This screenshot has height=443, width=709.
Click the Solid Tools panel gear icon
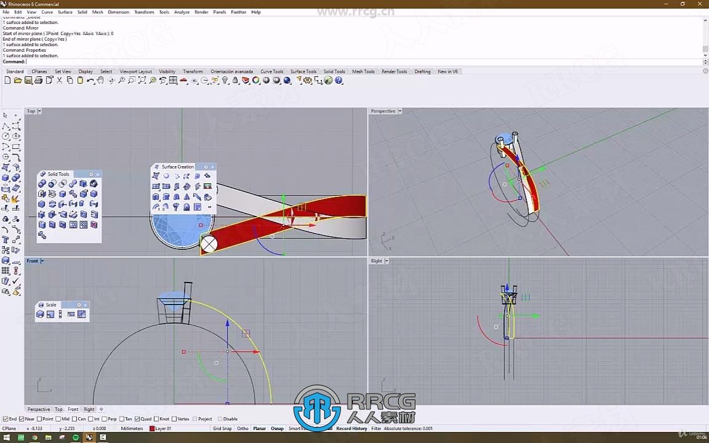[x=91, y=174]
